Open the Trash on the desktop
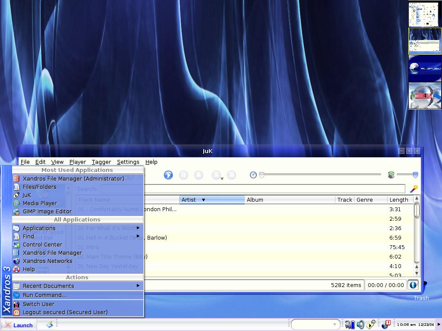The width and height of the screenshot is (442, 331). 421,298
